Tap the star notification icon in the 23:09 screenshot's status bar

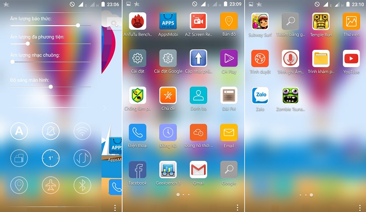tap(136, 4)
